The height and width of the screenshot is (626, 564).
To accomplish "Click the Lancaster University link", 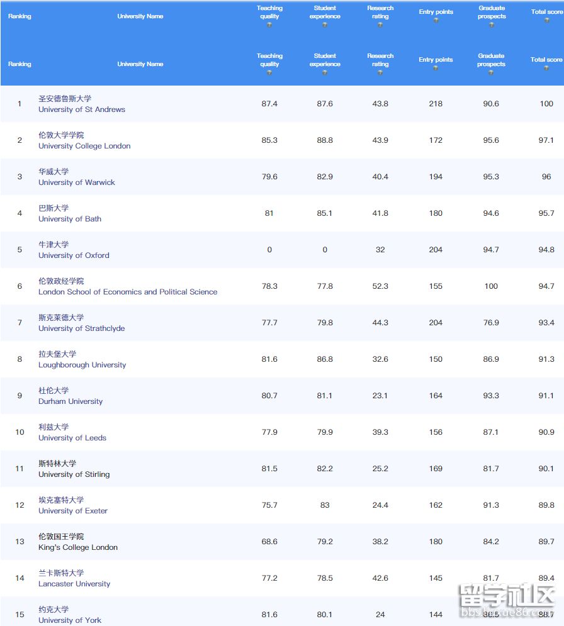I will coord(74,584).
